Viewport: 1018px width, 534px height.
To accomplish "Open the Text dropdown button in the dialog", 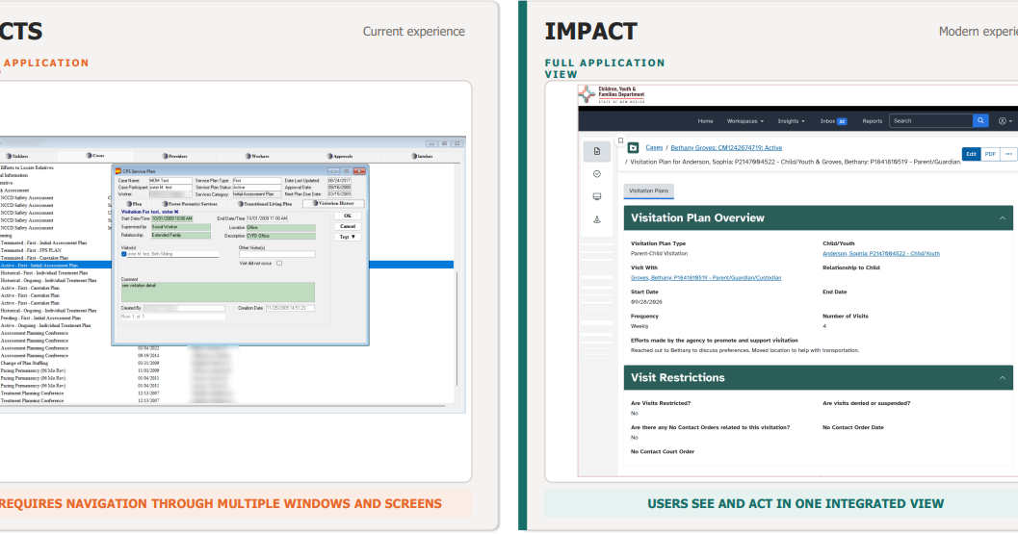I will pos(348,237).
